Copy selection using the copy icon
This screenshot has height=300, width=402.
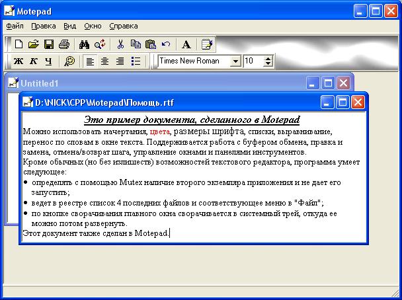click(136, 44)
